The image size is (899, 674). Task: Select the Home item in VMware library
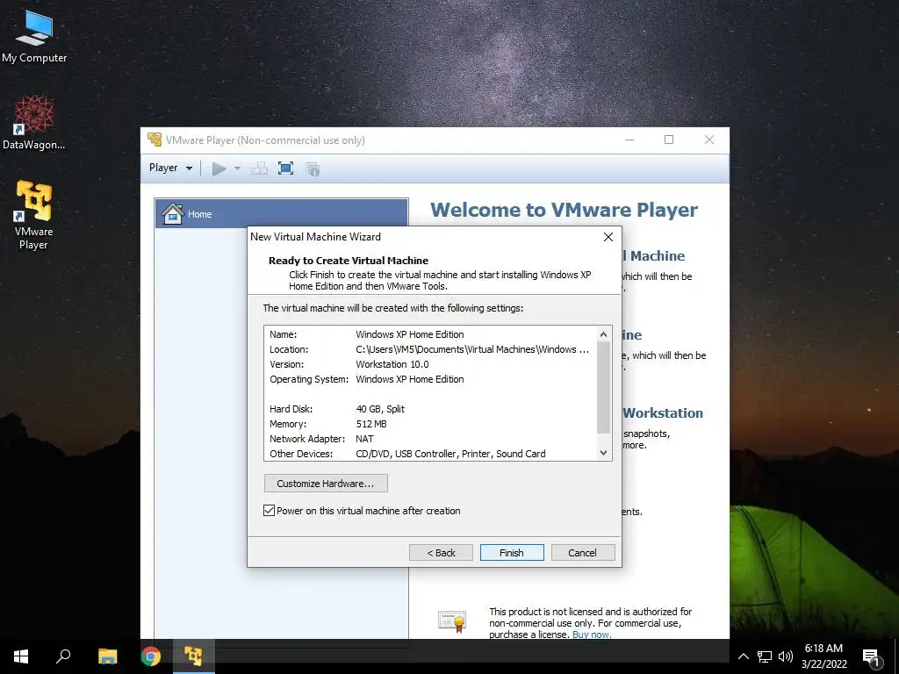click(282, 214)
